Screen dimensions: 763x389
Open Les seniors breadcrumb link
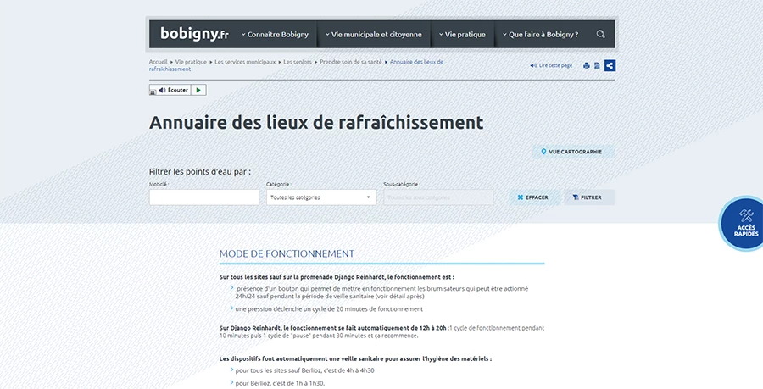coord(298,62)
